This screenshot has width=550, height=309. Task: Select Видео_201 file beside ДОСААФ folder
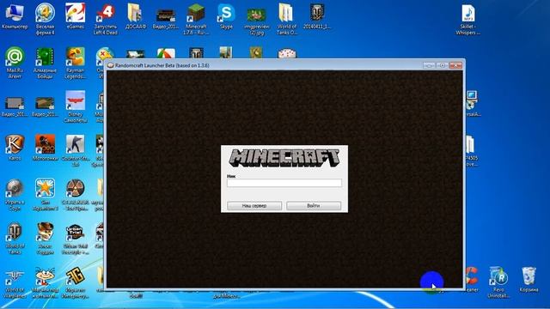(166, 18)
